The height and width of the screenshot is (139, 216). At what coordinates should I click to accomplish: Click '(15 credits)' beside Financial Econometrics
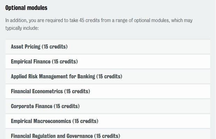(x=77, y=91)
